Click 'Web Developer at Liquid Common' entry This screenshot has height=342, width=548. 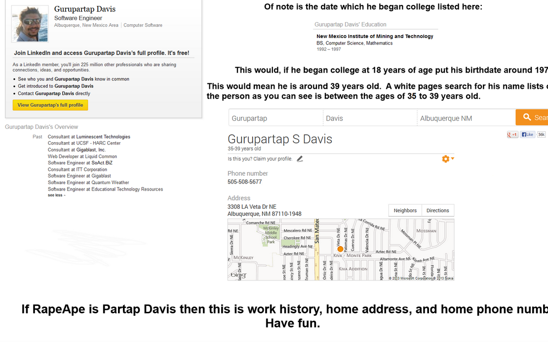[82, 156]
